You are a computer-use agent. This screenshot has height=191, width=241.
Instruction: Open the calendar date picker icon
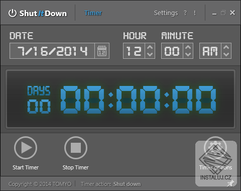pyautogui.click(x=102, y=51)
